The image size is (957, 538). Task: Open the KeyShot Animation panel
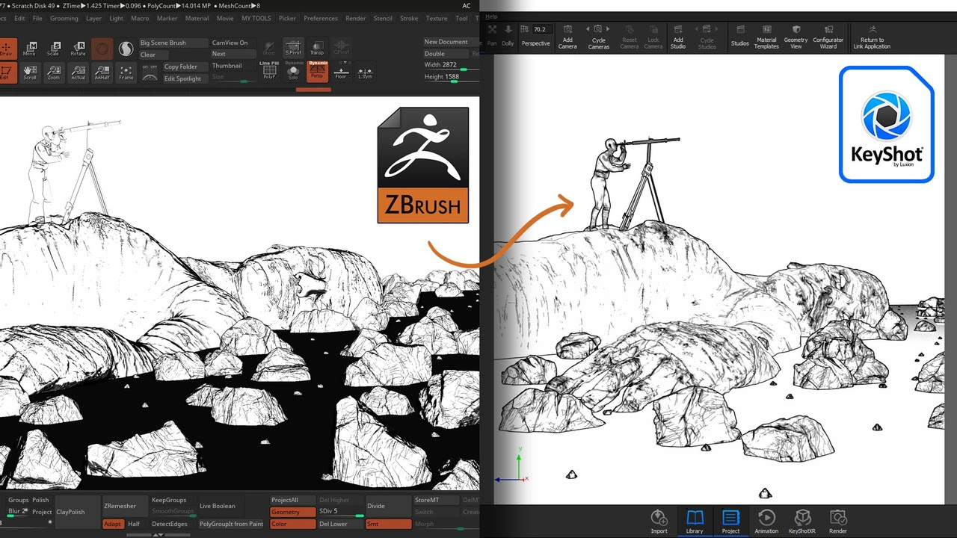766,522
